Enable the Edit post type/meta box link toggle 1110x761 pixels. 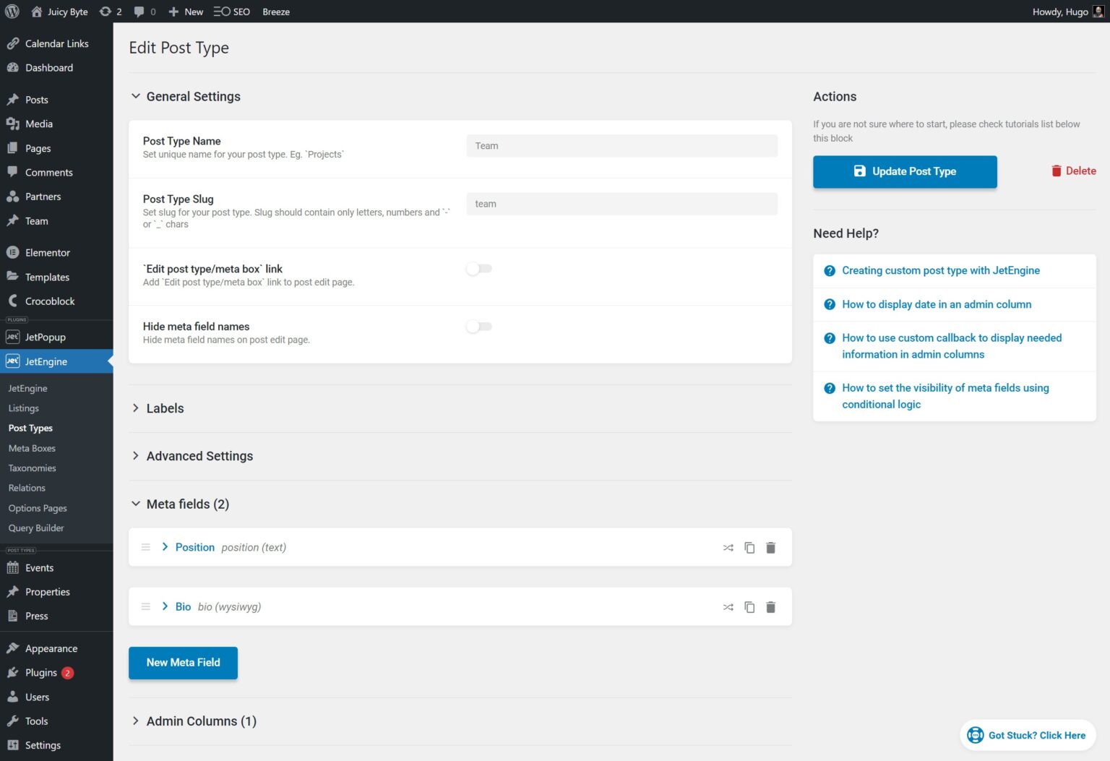click(478, 268)
